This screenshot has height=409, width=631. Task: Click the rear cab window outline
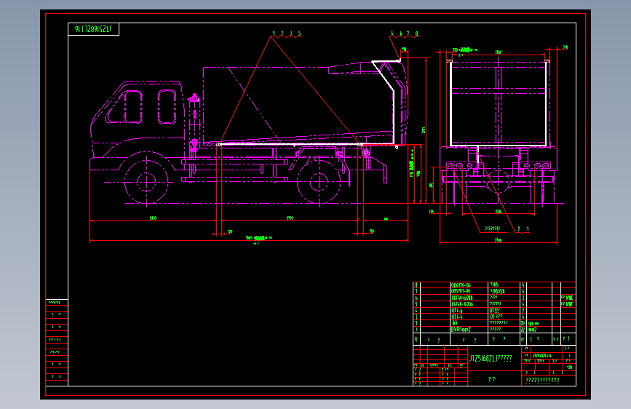pos(167,107)
